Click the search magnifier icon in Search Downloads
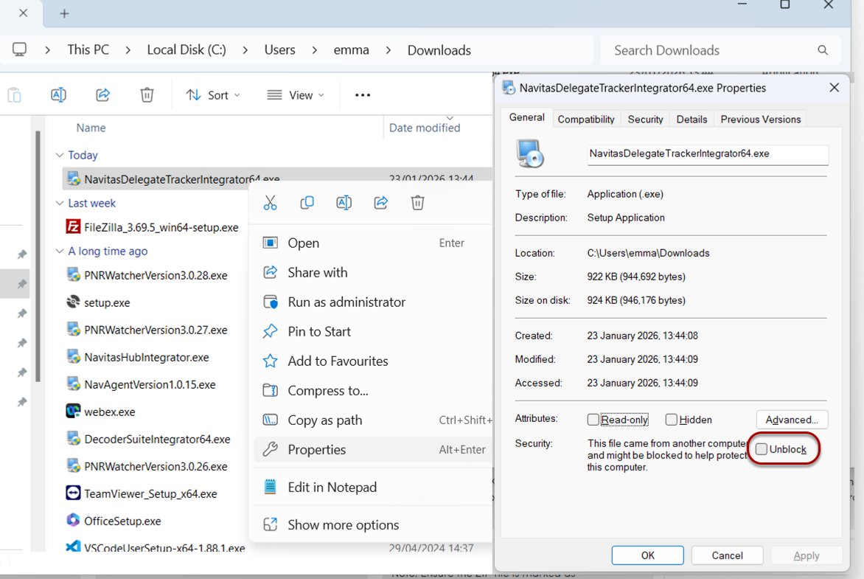 pos(823,50)
